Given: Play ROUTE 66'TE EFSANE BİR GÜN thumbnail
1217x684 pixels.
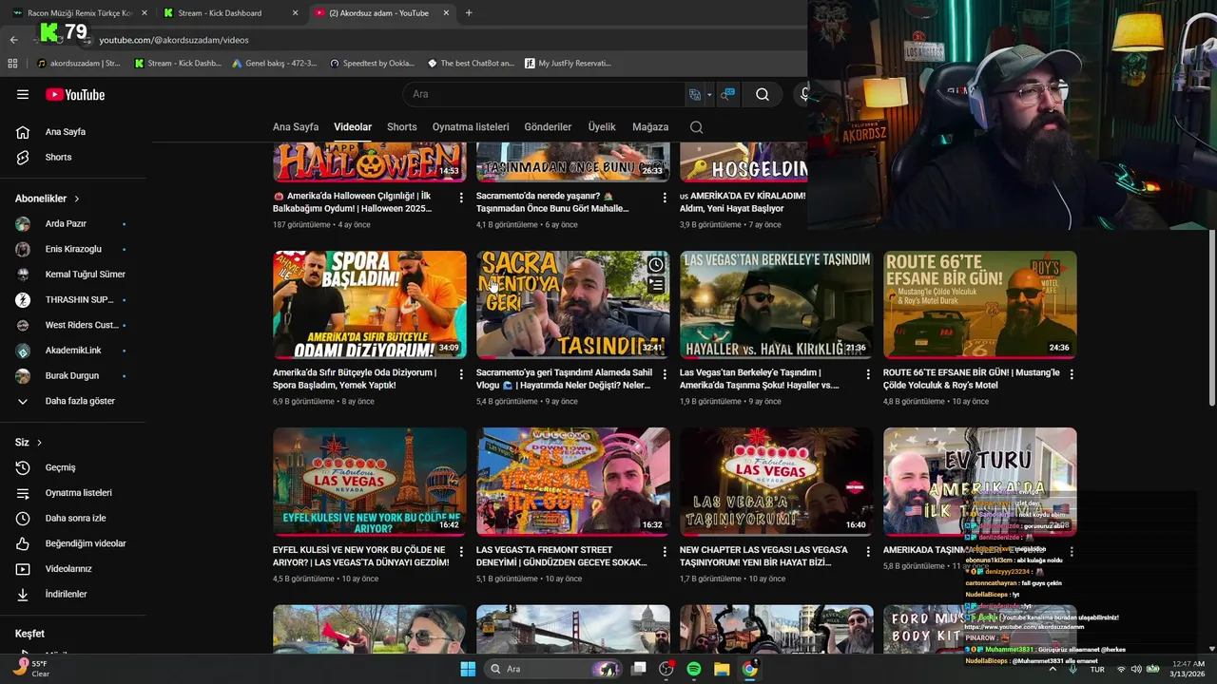Looking at the screenshot, I should [980, 305].
